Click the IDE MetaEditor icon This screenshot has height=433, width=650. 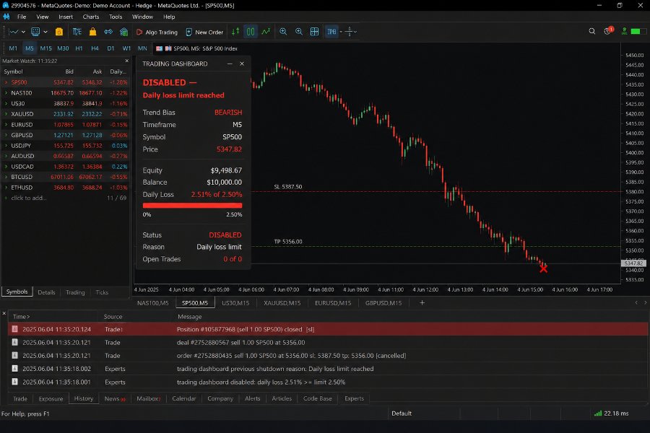(77, 32)
